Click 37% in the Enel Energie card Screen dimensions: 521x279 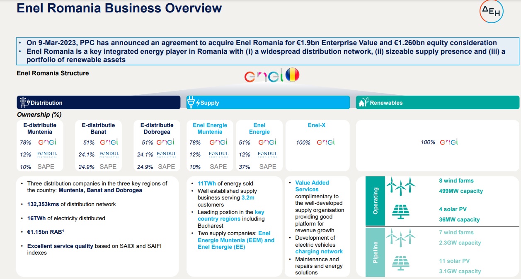[245, 167]
